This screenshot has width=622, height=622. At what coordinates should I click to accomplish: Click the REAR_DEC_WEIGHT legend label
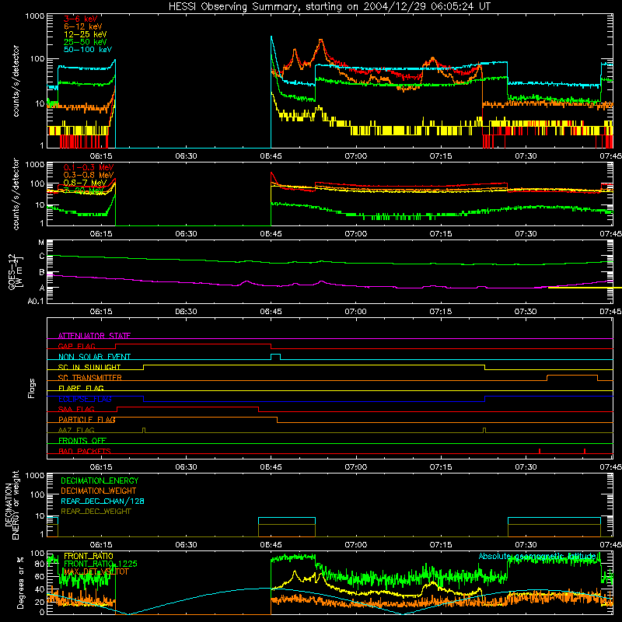click(96, 512)
